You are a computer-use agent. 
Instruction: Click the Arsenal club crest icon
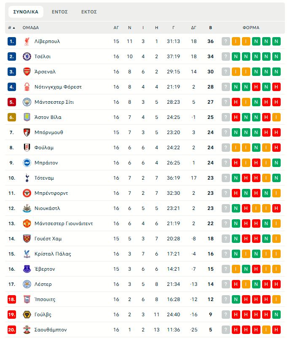coord(27,72)
